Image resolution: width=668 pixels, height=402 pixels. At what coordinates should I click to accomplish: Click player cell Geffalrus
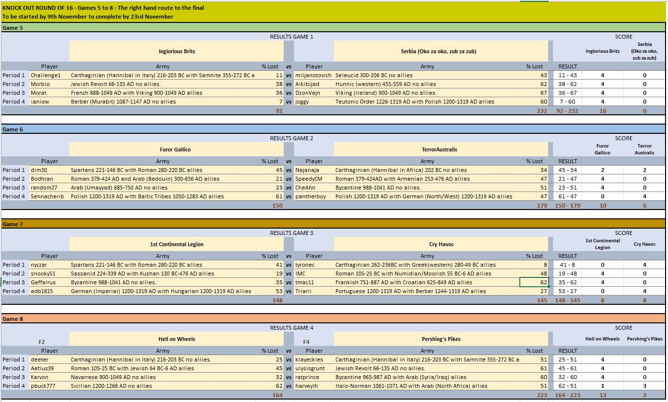click(49, 282)
